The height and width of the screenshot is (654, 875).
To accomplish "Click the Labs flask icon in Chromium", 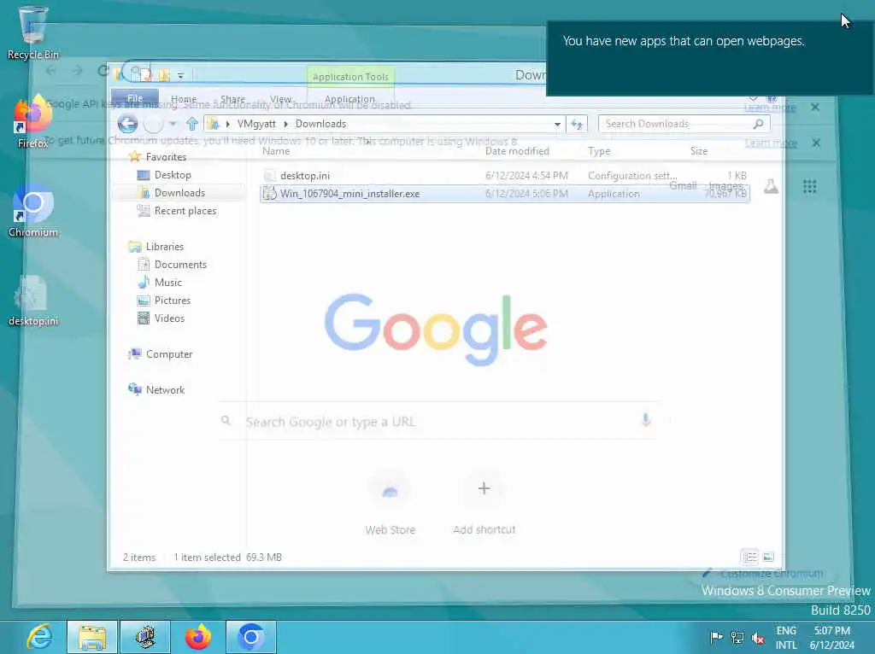I will 772,186.
